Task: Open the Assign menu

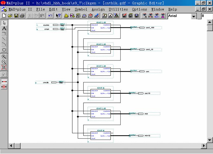Action: click(98, 9)
